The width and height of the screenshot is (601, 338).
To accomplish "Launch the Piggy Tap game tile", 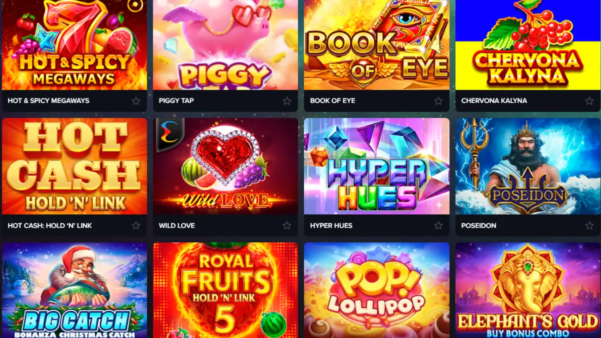I will [225, 45].
